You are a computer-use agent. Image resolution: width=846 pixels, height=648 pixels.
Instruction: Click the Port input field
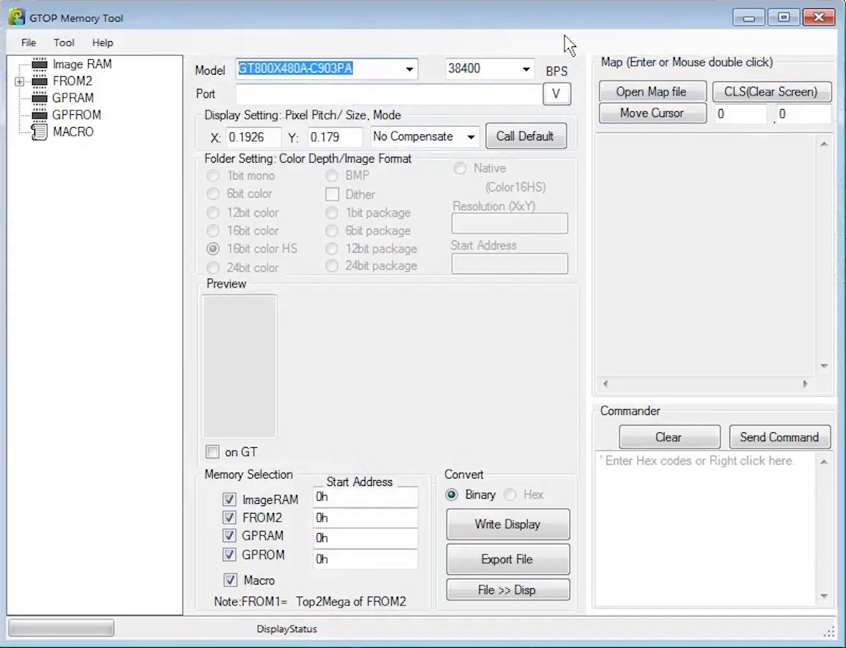click(388, 94)
